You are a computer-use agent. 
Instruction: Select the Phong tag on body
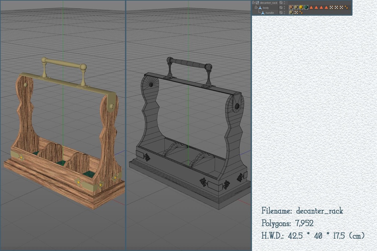(x=346, y=7)
